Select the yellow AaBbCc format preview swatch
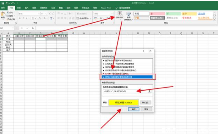 (x=124, y=103)
